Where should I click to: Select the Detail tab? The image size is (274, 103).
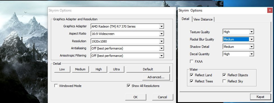(185, 19)
